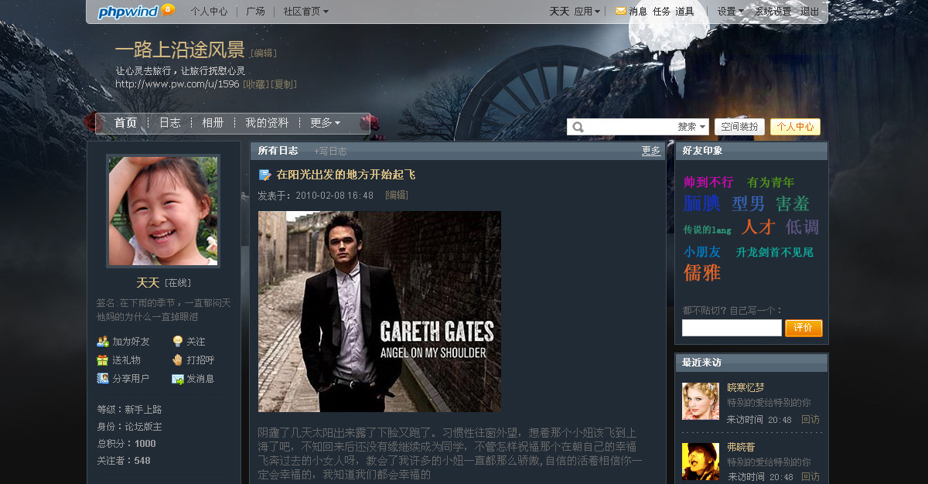Click the 帅到不行 impression tag

[x=708, y=182]
